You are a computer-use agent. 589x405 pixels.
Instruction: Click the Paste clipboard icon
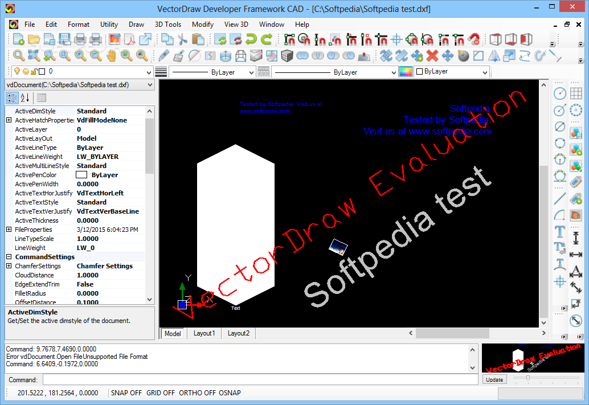coord(198,39)
